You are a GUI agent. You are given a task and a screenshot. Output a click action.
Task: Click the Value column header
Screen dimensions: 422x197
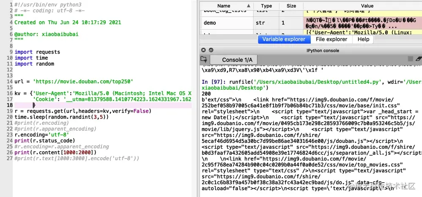[x=367, y=5]
